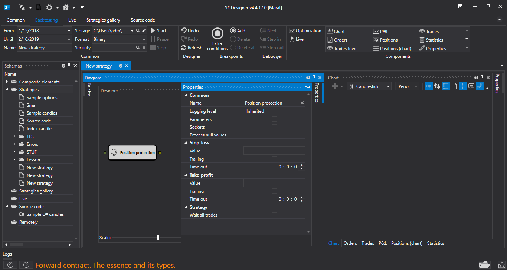The height and width of the screenshot is (270, 507).
Task: Click the Undo icon in Designer group
Action: point(184,31)
